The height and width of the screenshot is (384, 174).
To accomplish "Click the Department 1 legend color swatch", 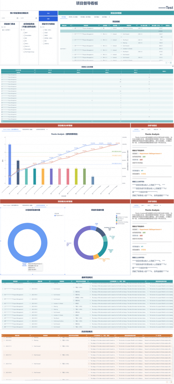I will (55, 215).
